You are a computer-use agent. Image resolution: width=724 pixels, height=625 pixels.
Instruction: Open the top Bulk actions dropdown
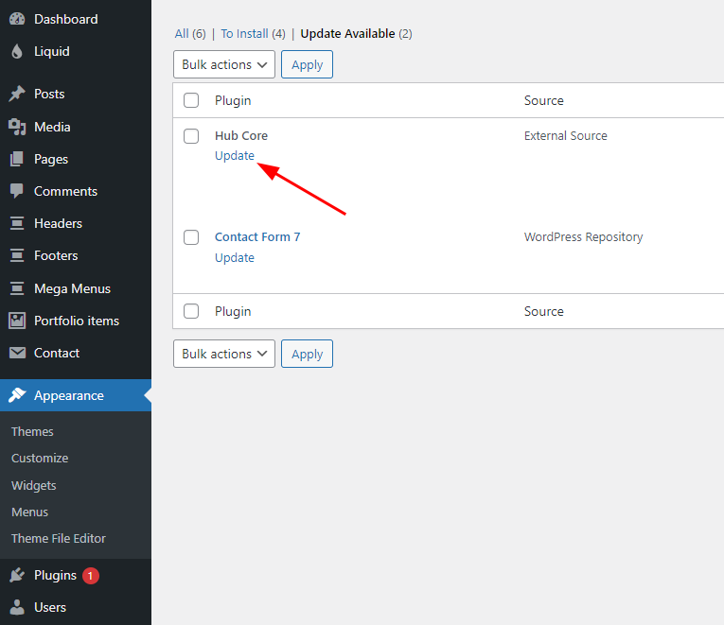[224, 64]
